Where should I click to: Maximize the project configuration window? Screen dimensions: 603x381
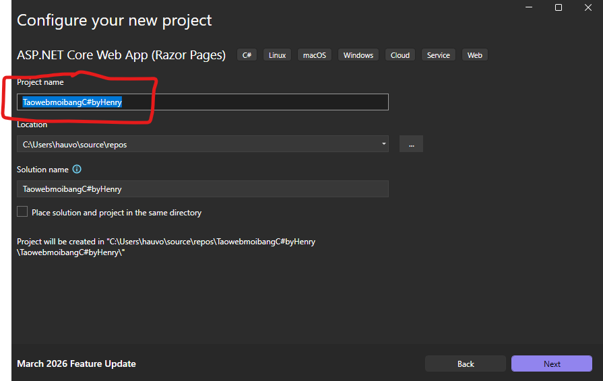click(558, 7)
